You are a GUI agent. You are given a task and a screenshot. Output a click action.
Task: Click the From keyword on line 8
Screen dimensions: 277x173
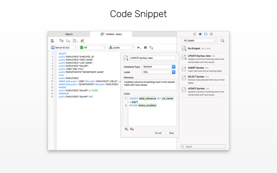[61, 75]
